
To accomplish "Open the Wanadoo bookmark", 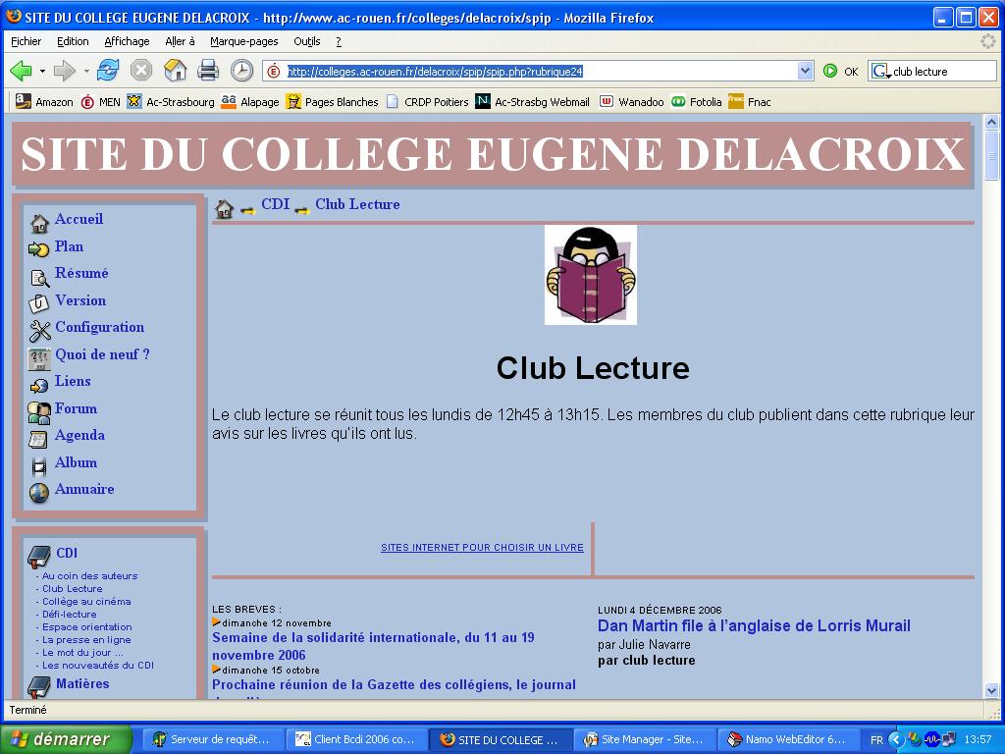I will coord(631,102).
